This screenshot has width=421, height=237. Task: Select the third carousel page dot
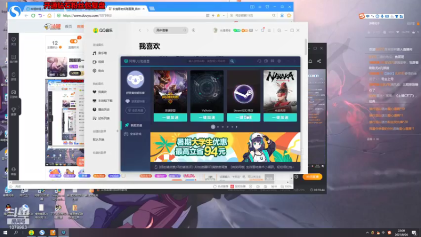223,127
